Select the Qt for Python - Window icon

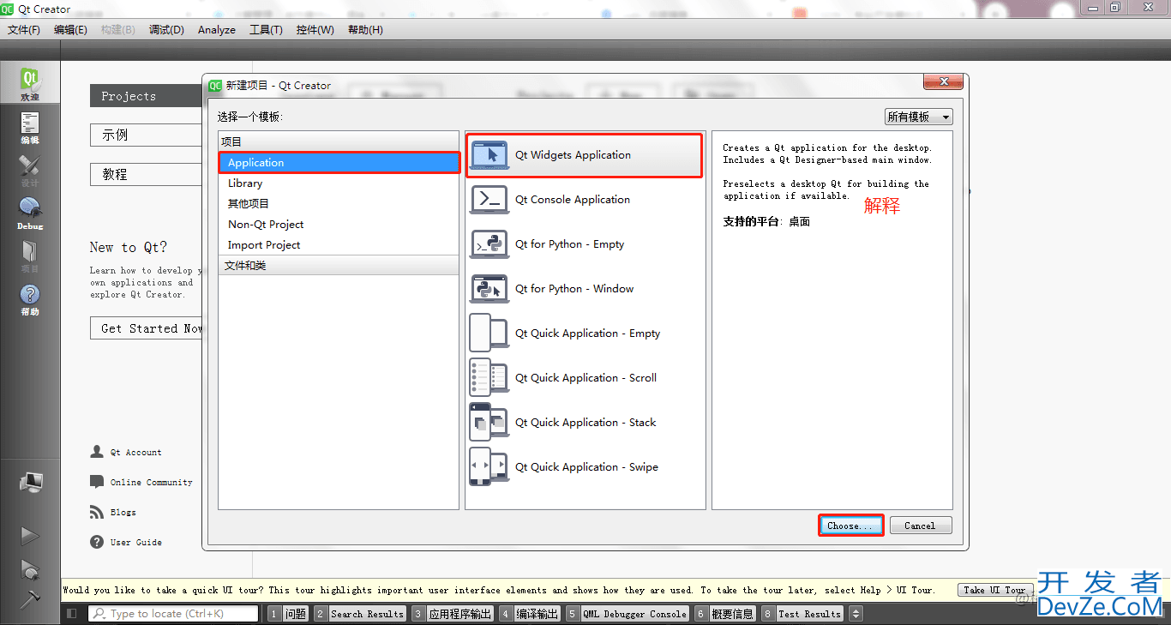point(489,289)
